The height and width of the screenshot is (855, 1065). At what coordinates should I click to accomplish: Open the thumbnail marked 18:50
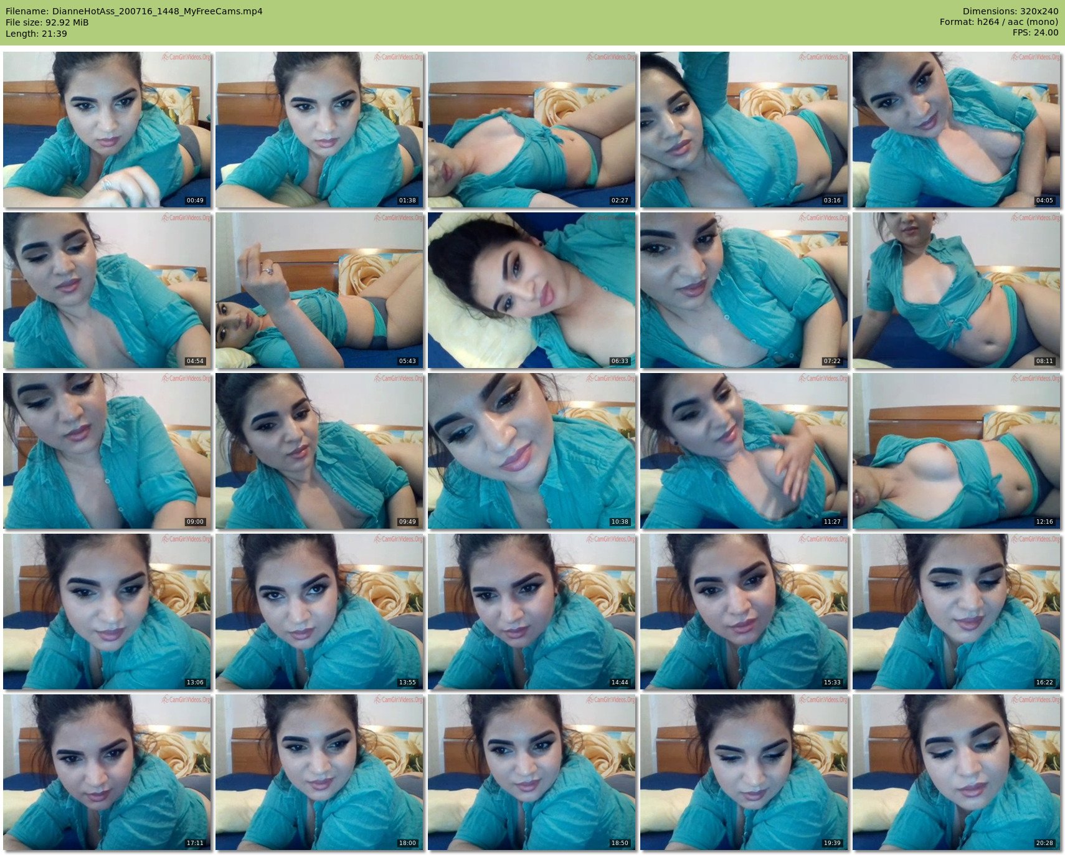click(x=532, y=772)
